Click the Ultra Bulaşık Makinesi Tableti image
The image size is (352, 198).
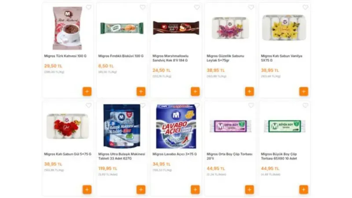pyautogui.click(x=122, y=126)
